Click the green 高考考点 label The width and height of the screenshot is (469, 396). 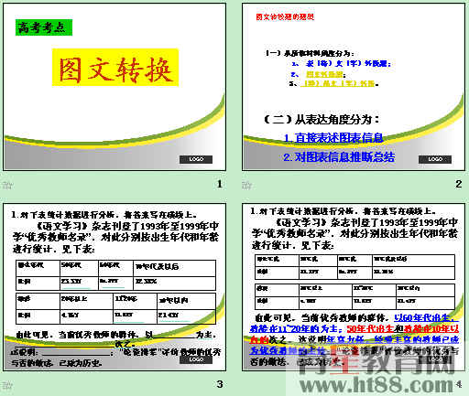coord(44,27)
